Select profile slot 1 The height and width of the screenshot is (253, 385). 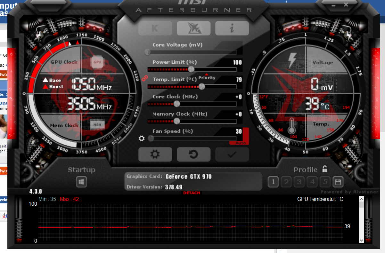click(273, 182)
